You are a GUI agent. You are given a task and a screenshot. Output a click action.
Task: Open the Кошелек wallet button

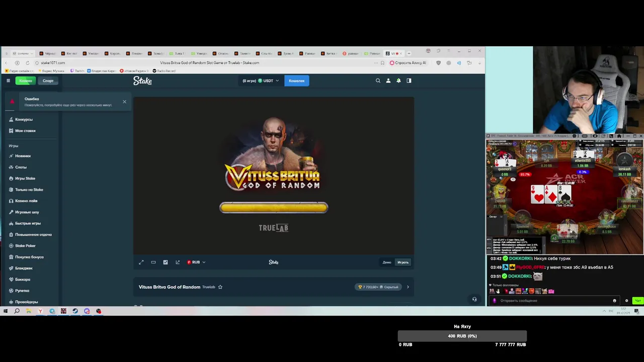pos(296,80)
